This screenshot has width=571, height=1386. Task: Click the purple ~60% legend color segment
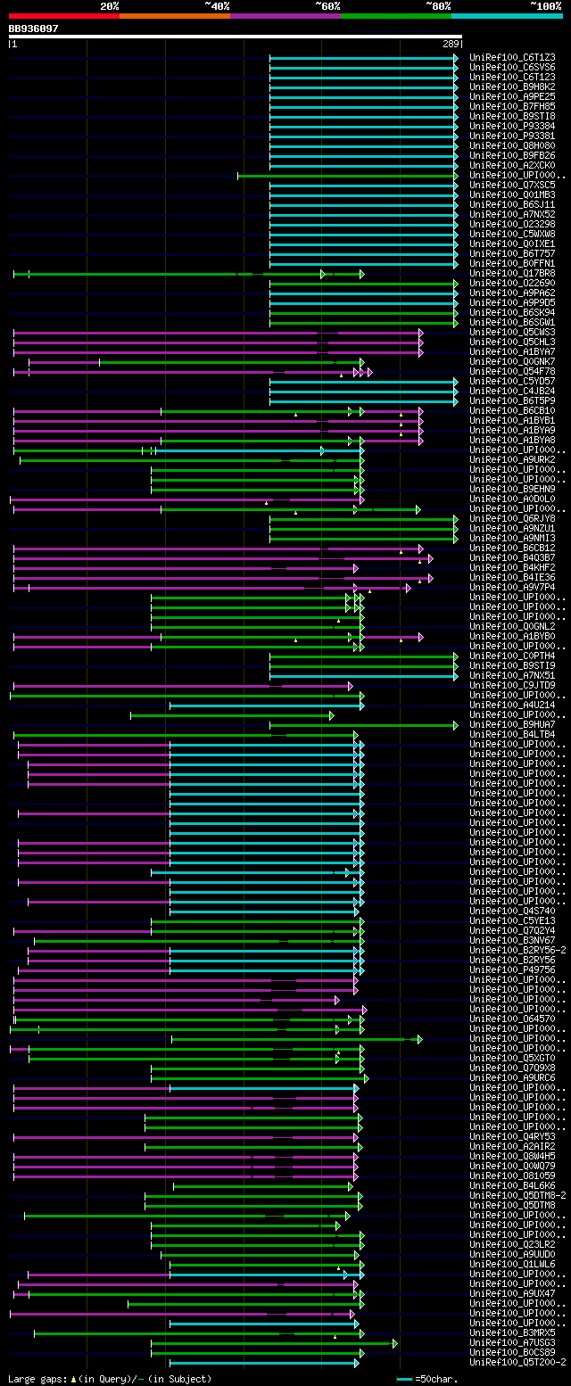click(x=285, y=15)
